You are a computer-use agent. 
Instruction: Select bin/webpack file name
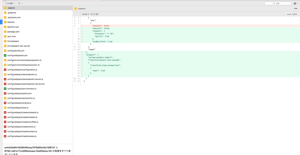(13, 41)
